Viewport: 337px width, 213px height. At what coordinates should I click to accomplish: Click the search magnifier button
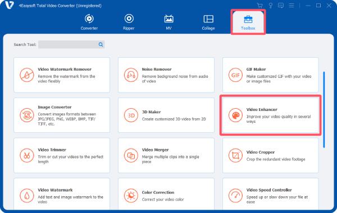pyautogui.click(x=101, y=45)
